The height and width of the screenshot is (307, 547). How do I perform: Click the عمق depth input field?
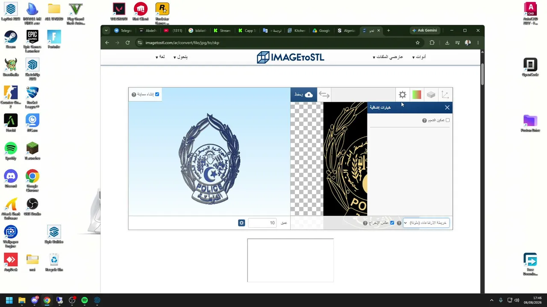pyautogui.click(x=262, y=223)
